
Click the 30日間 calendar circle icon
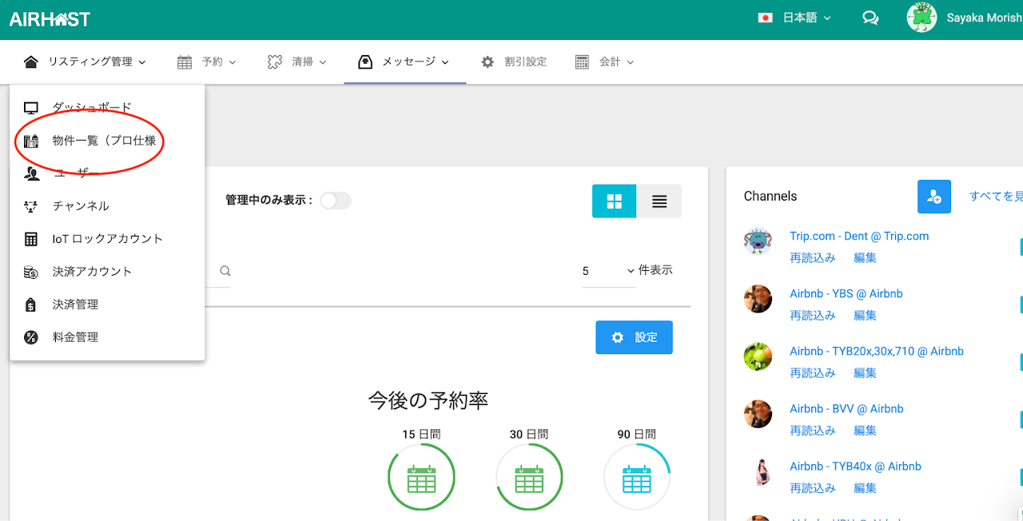(x=529, y=477)
